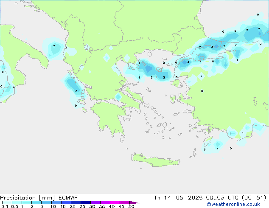Click the '3' value off Greece's Ionian coast
The image size is (269, 208).
point(76,91)
